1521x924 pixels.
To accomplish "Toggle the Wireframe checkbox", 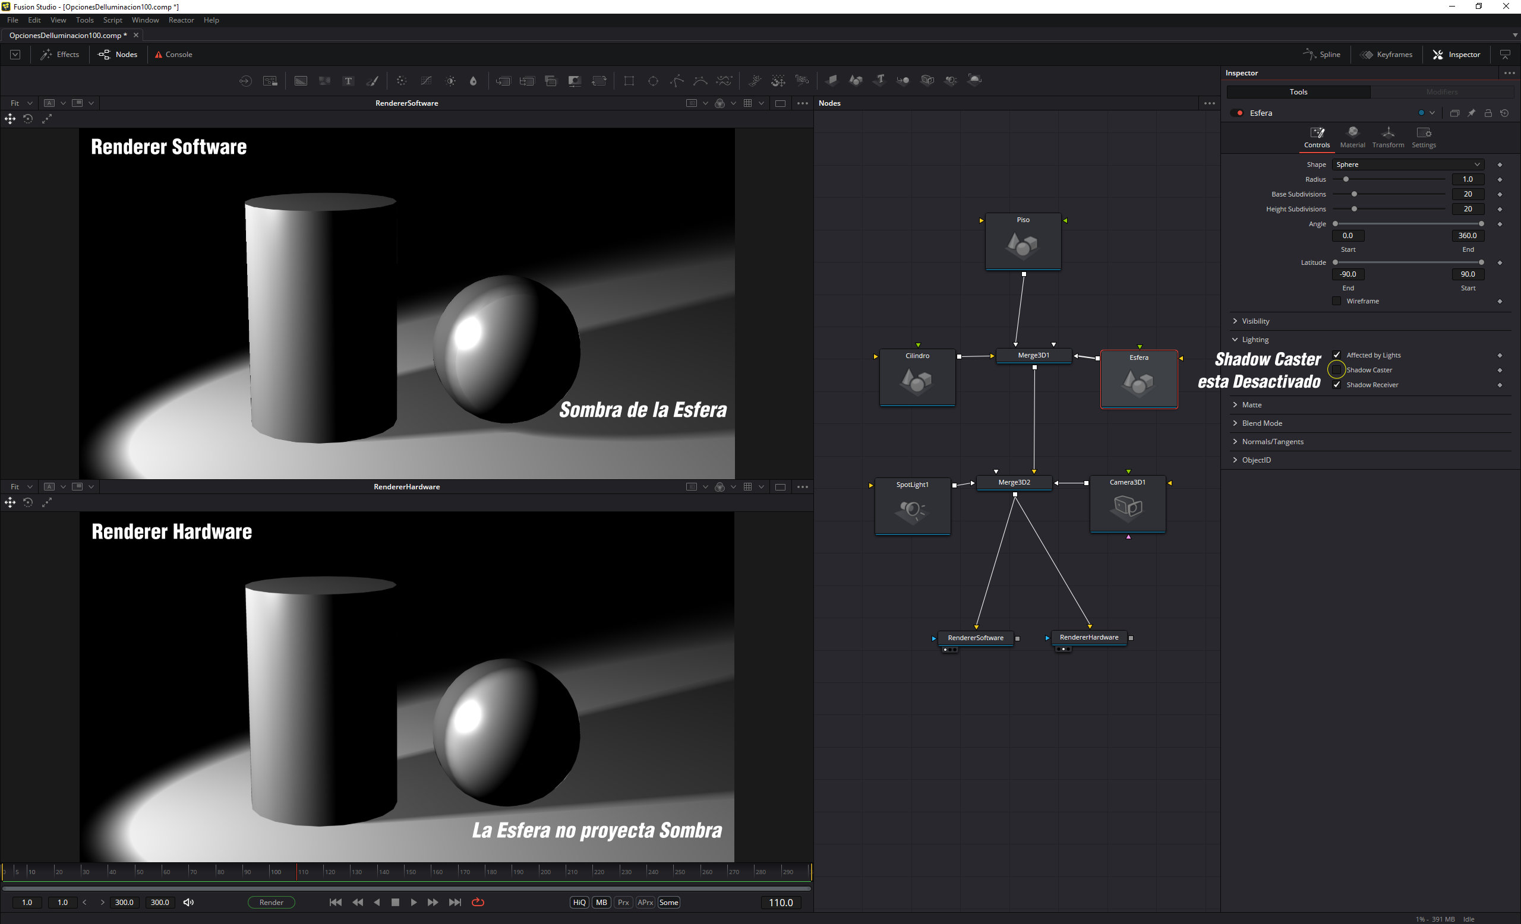I will 1336,301.
